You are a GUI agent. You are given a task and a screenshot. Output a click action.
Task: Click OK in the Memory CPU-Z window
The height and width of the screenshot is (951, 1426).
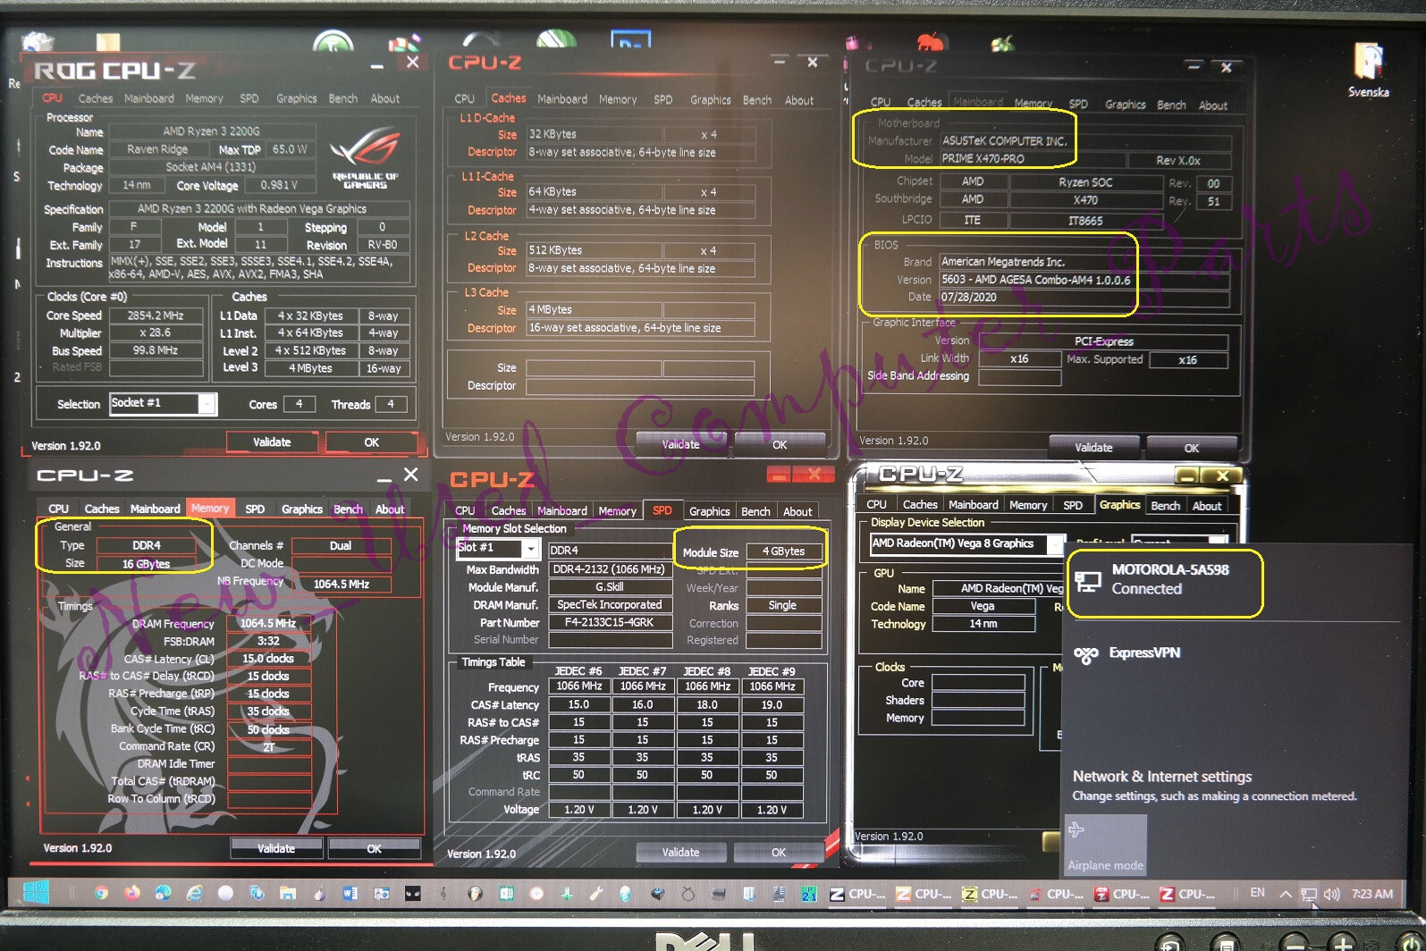[x=374, y=849]
